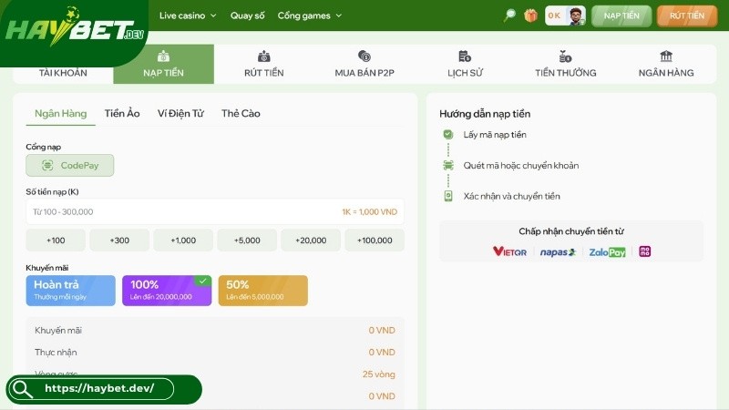The height and width of the screenshot is (410, 729).
Task: Expand the Live casino dropdown
Action: click(188, 15)
